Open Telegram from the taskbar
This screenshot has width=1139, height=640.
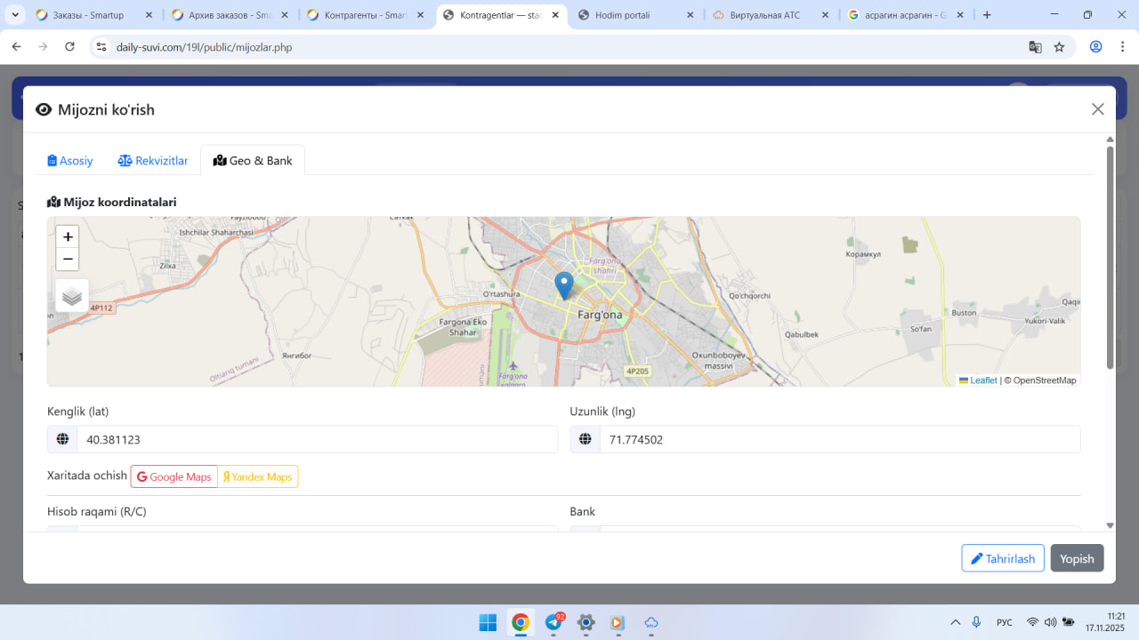pyautogui.click(x=553, y=622)
